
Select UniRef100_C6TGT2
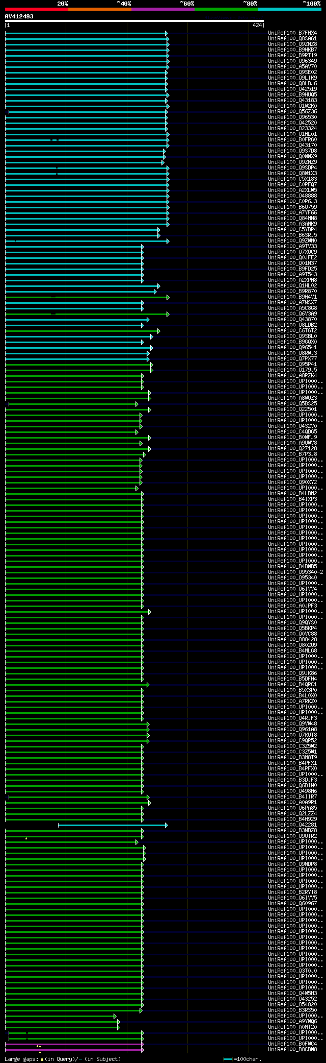(x=292, y=330)
